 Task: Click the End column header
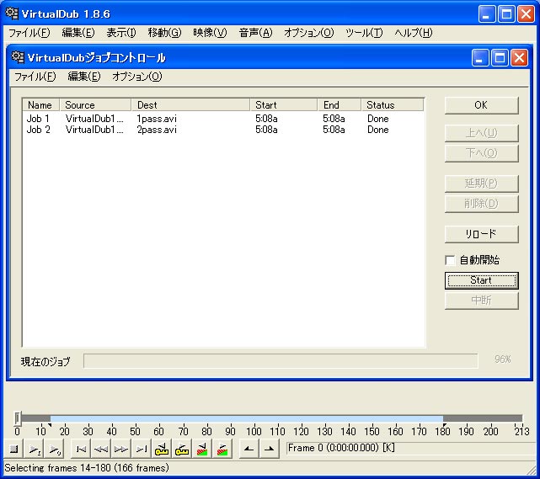pos(340,105)
